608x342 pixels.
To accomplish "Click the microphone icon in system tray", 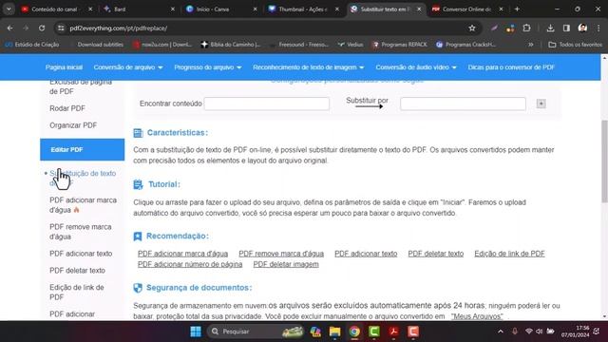I will (515, 332).
